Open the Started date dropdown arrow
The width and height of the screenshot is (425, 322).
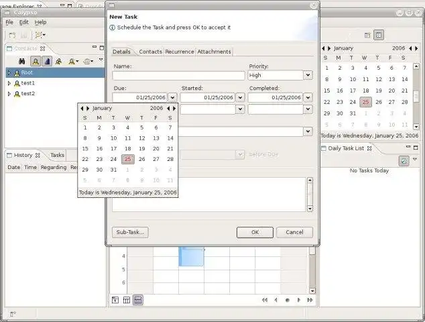[240, 97]
